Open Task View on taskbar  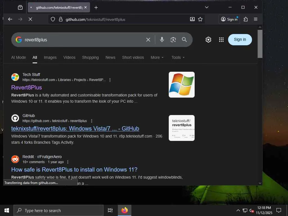(x=110, y=210)
